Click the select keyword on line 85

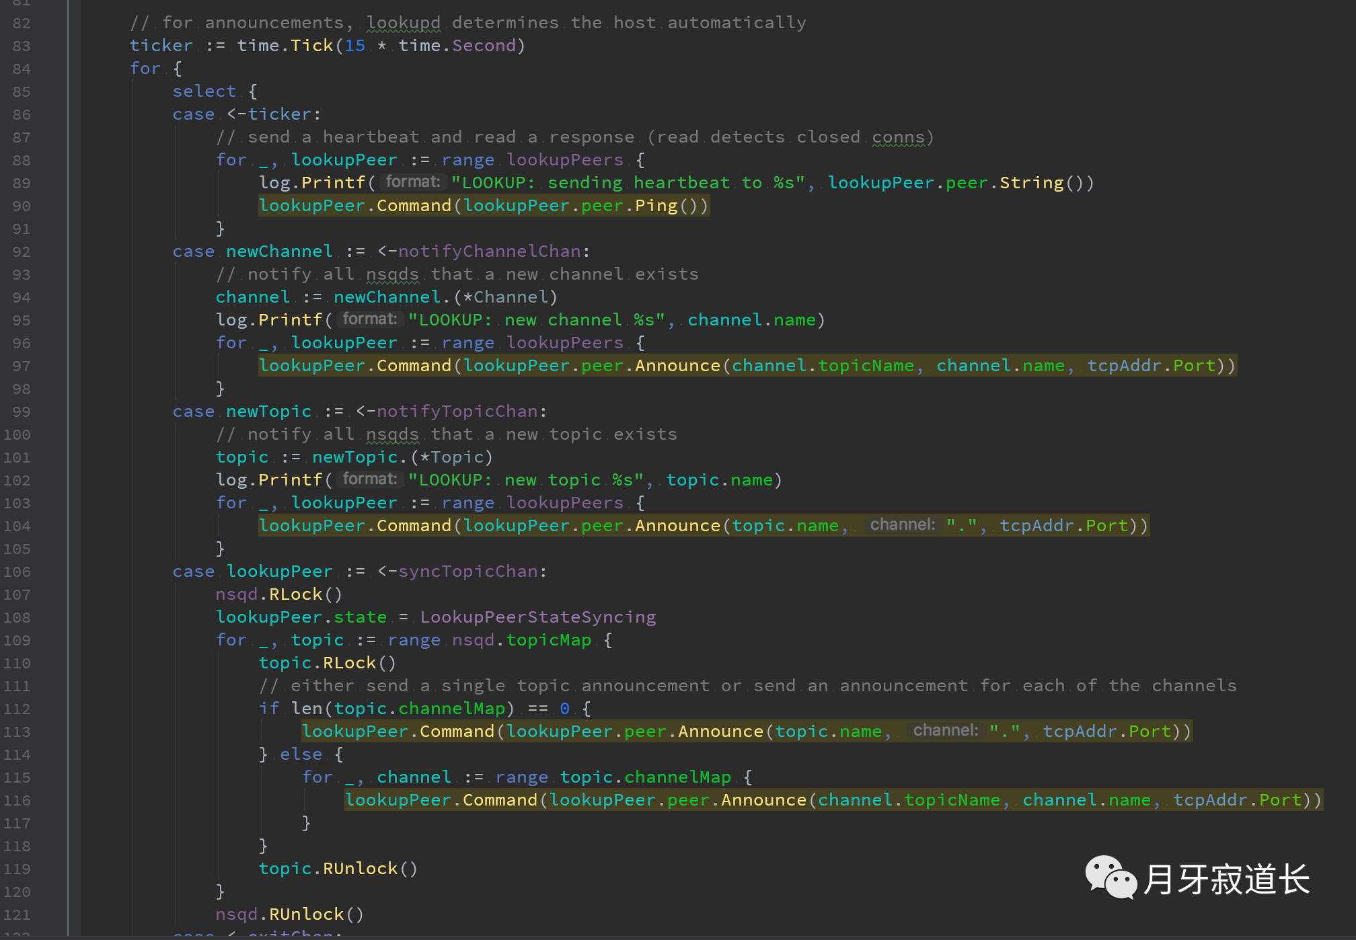[204, 91]
